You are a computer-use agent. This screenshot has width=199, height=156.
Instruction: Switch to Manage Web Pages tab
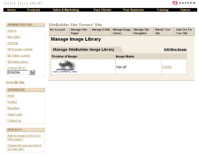click(x=80, y=32)
